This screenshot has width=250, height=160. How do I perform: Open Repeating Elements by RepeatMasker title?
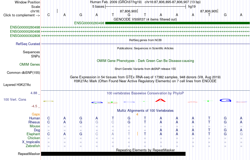[146, 150]
